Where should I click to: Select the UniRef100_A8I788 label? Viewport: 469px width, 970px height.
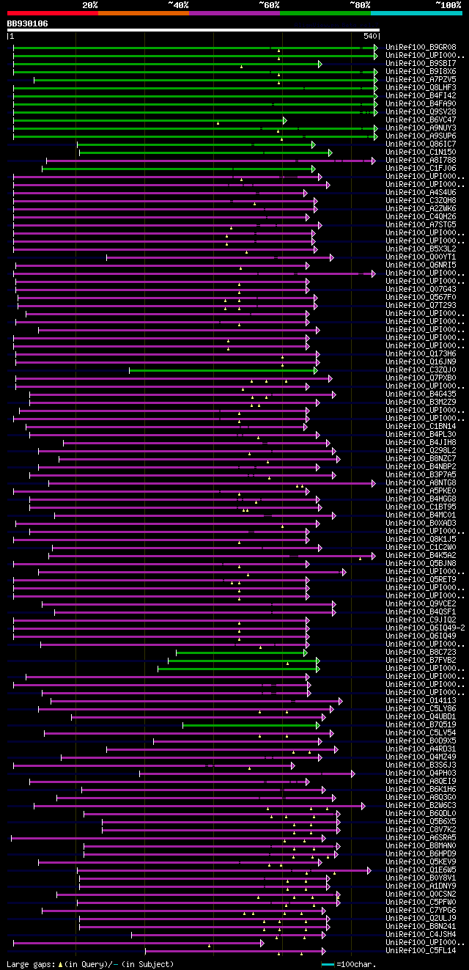click(x=421, y=160)
